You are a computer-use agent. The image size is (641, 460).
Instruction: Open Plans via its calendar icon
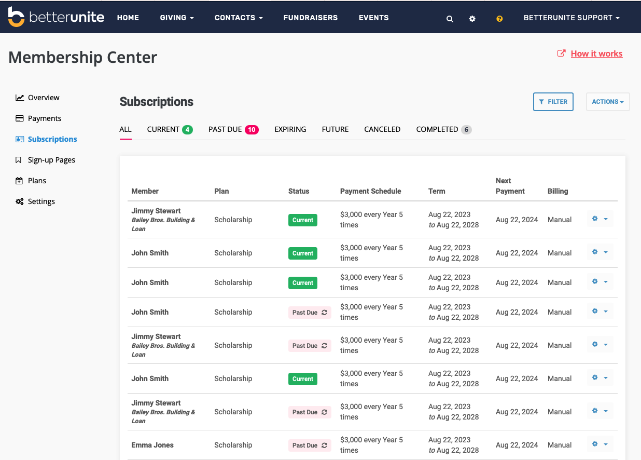coord(19,180)
